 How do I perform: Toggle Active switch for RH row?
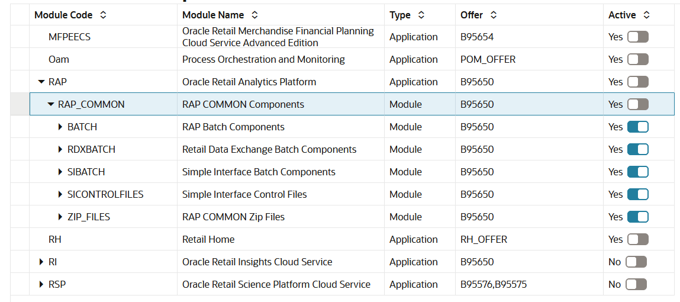pyautogui.click(x=638, y=239)
